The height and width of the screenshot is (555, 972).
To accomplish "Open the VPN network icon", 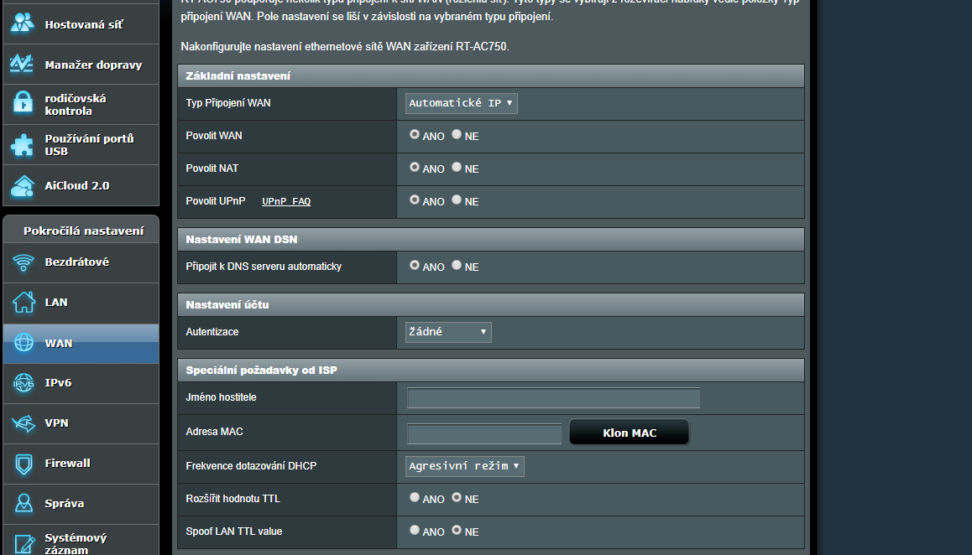I will click(23, 423).
